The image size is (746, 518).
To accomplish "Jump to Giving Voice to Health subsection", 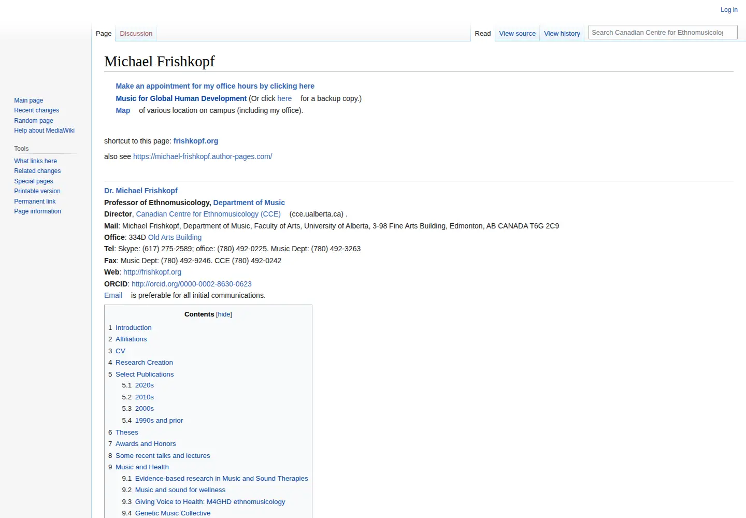I will [x=210, y=502].
